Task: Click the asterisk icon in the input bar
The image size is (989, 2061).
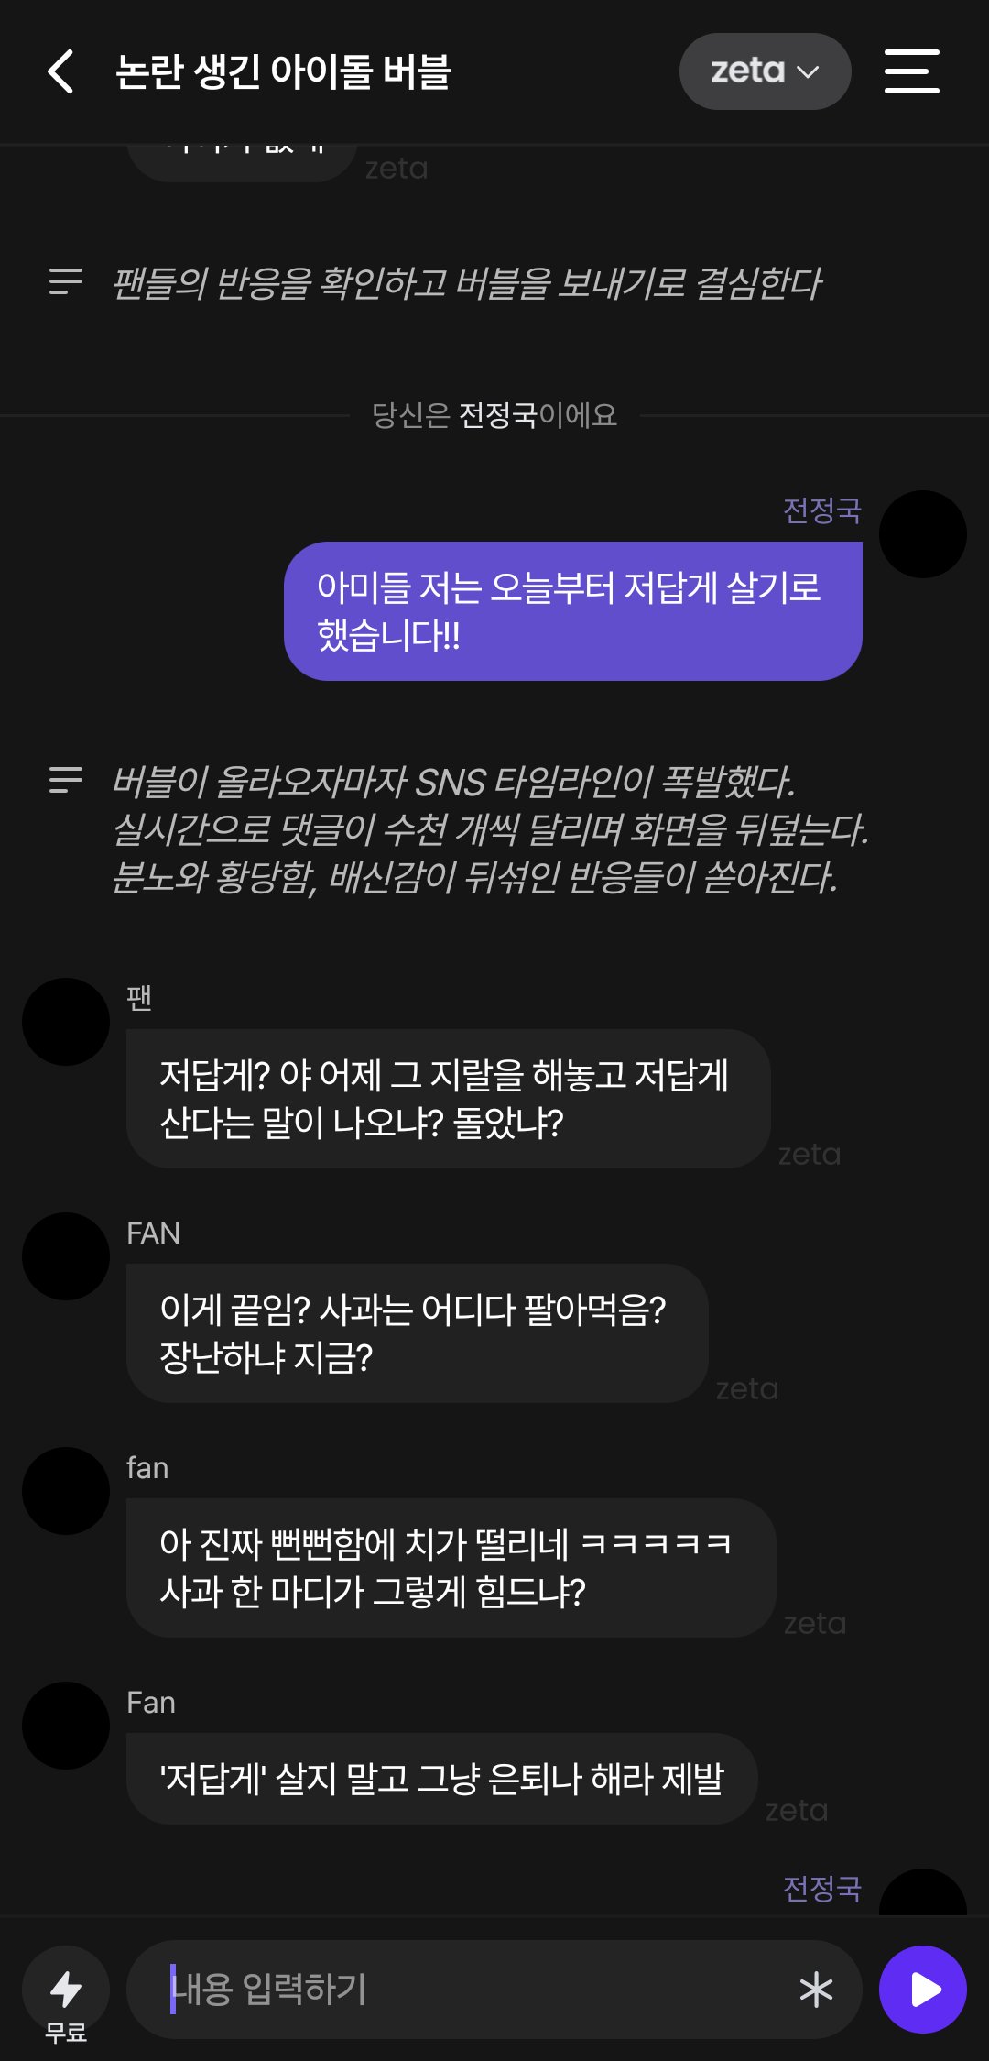Action: pos(816,1990)
